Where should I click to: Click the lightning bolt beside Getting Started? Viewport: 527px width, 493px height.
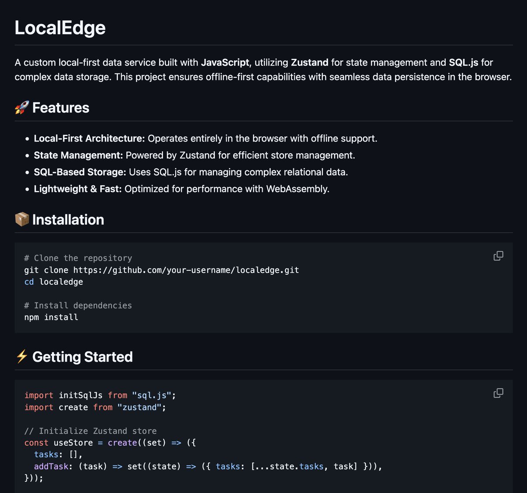22,357
